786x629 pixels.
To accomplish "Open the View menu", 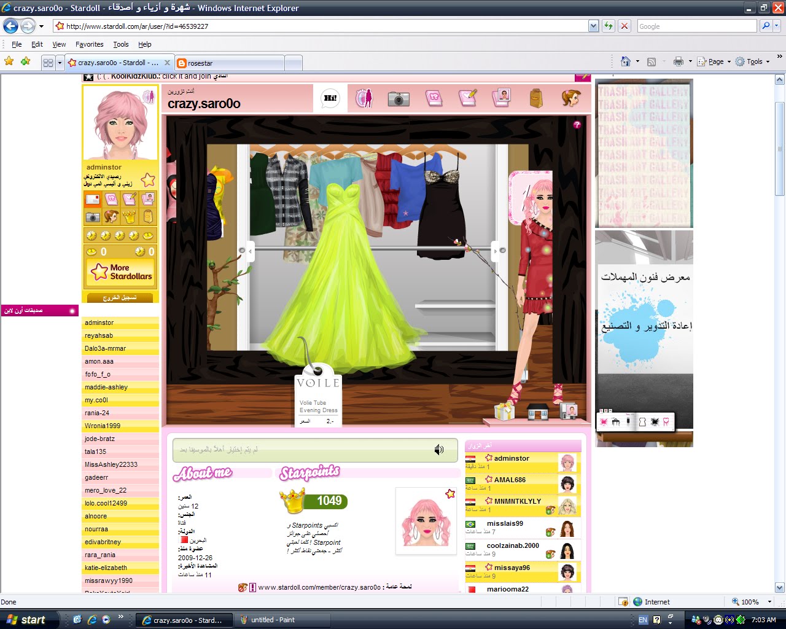I will point(59,44).
